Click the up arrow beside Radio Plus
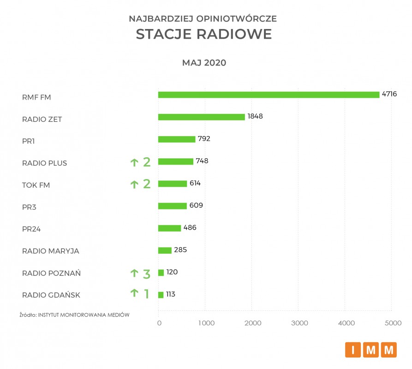Image resolution: width=412 pixels, height=369 pixels. click(134, 162)
